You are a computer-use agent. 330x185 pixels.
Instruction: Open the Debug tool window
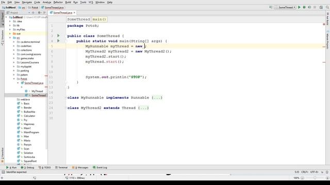[27, 168]
